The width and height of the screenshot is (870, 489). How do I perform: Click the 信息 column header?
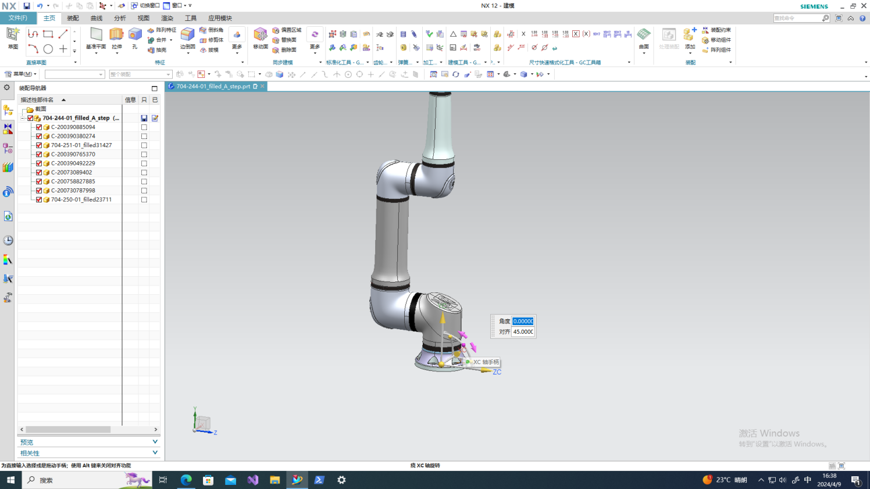[130, 100]
